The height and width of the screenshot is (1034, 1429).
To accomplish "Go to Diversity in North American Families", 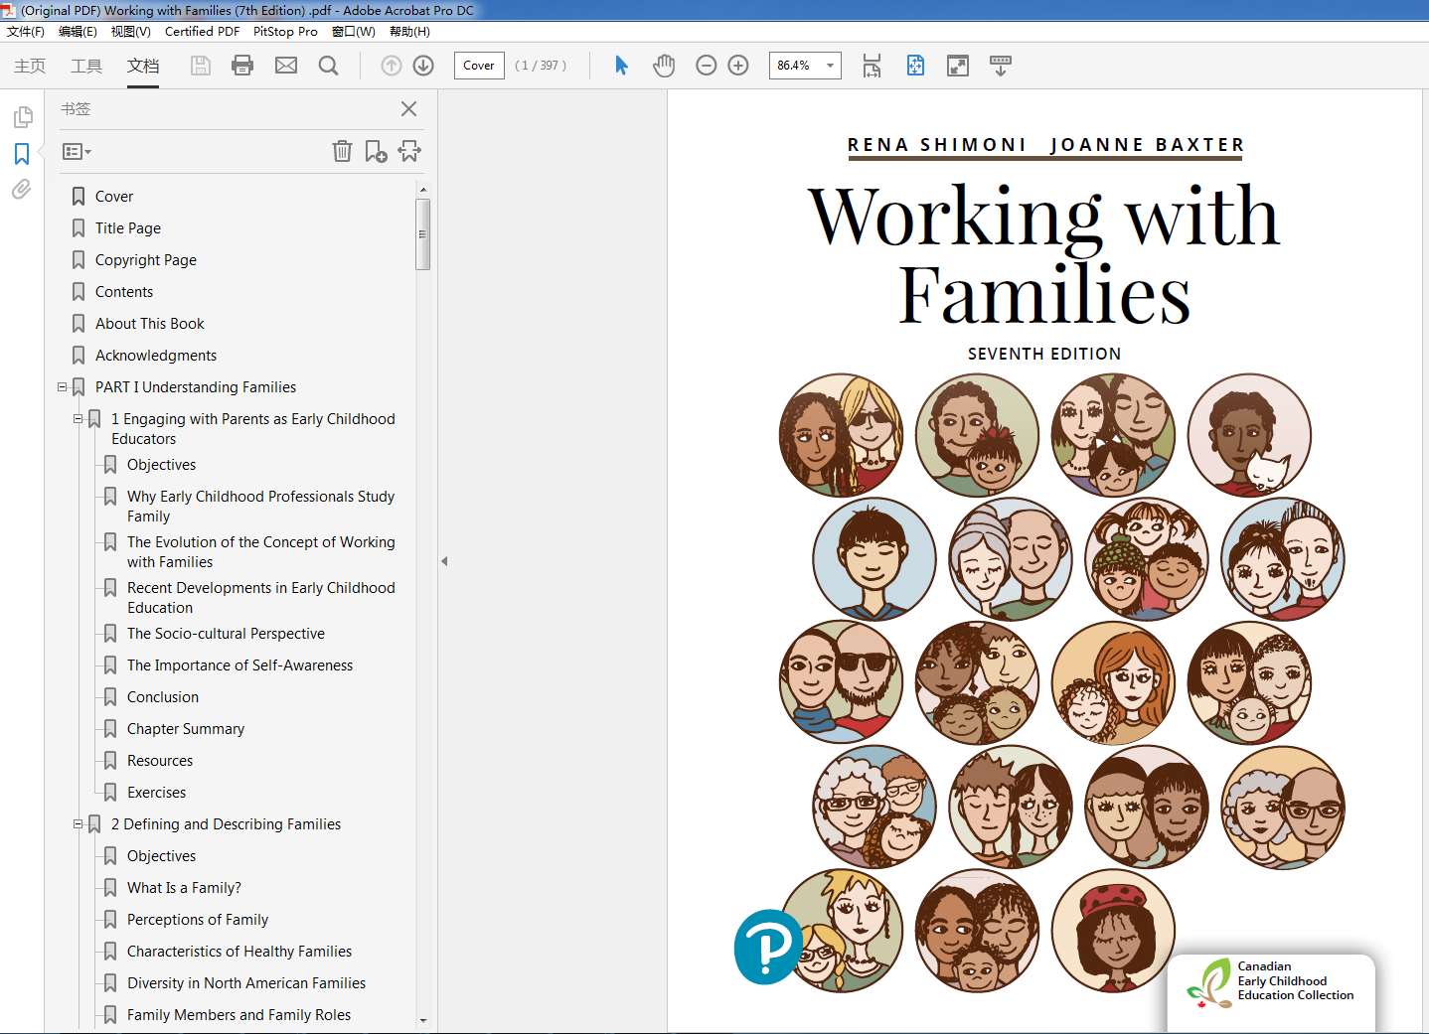I will click(x=246, y=983).
